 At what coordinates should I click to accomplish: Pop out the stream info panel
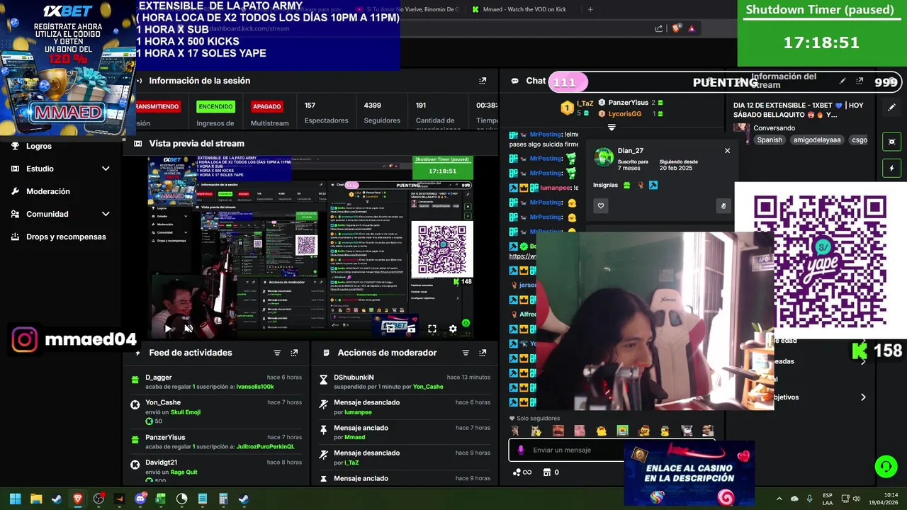click(860, 81)
